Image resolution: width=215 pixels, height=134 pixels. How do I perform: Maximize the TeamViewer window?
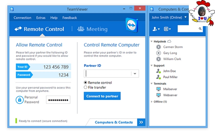(x=131, y=8)
